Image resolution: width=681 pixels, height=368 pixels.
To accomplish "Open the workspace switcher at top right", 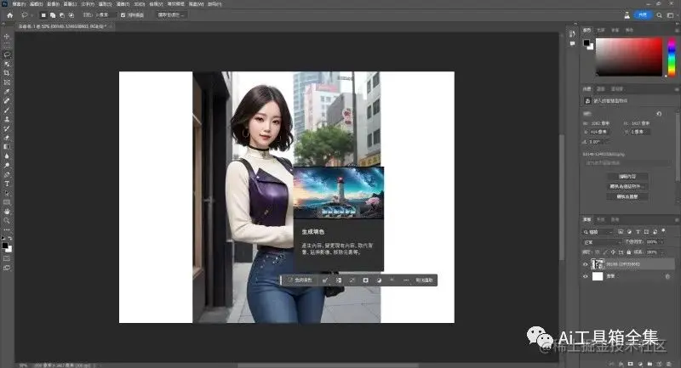I will click(670, 15).
